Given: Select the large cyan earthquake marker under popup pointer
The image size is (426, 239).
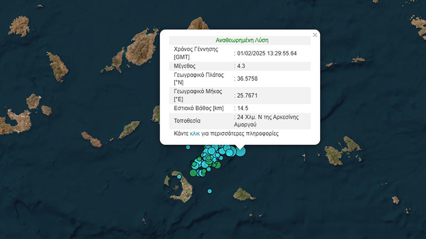Looking at the screenshot, I should tap(240, 151).
